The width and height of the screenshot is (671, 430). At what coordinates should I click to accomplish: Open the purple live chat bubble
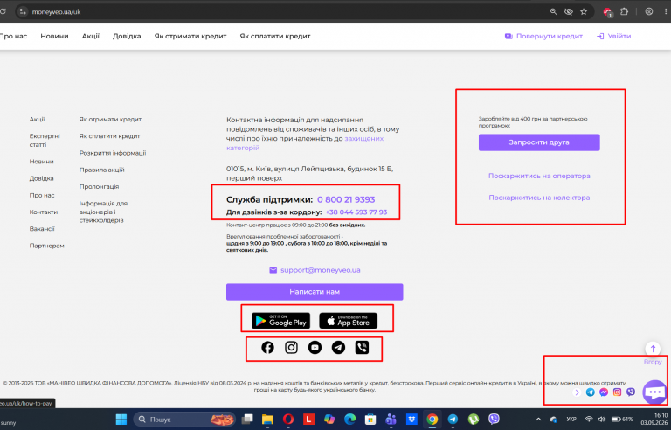(654, 392)
